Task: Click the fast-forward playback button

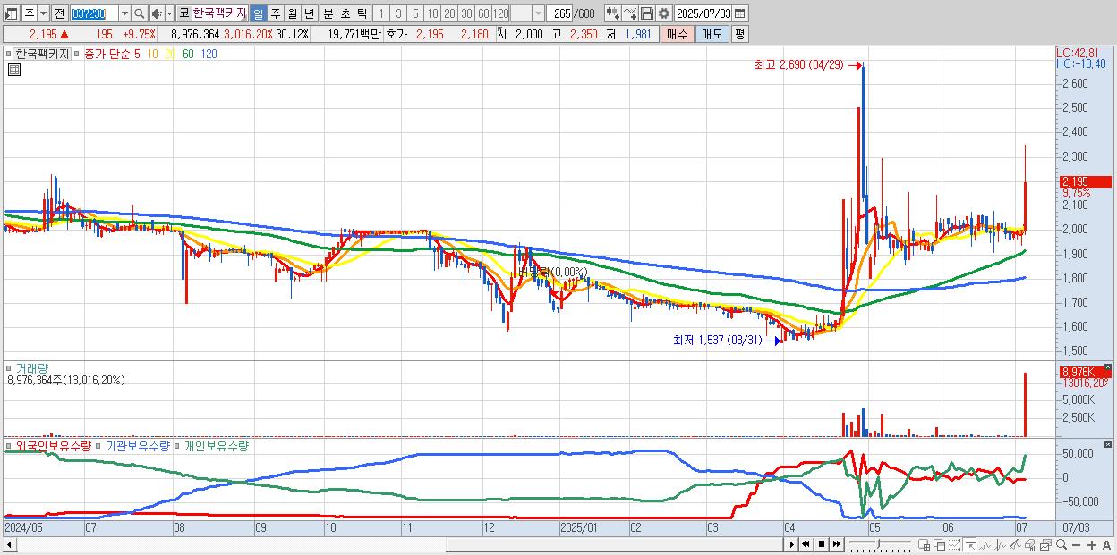Action: tap(836, 544)
